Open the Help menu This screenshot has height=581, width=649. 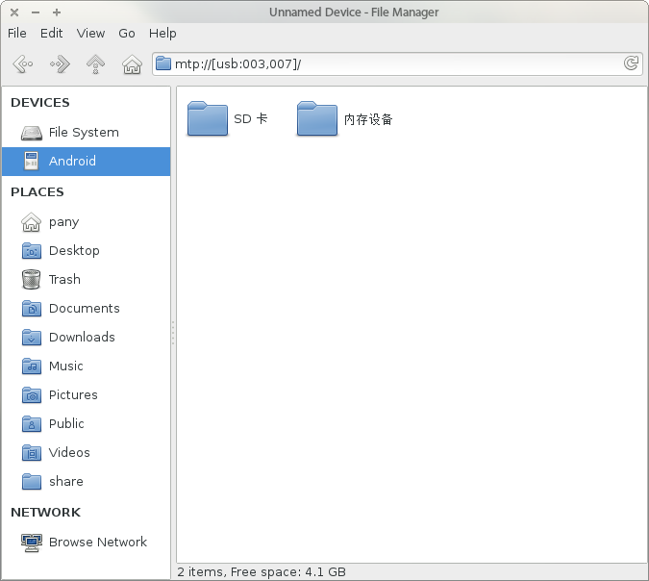[x=162, y=33]
